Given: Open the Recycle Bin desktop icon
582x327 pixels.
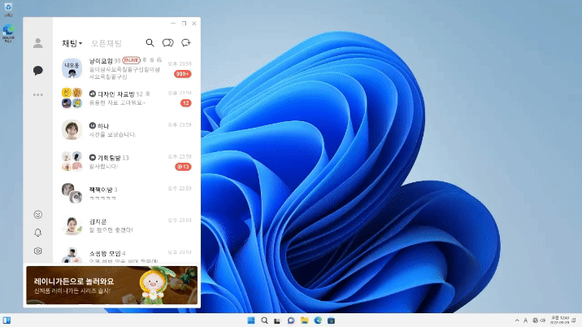Looking at the screenshot, I should tap(8, 7).
